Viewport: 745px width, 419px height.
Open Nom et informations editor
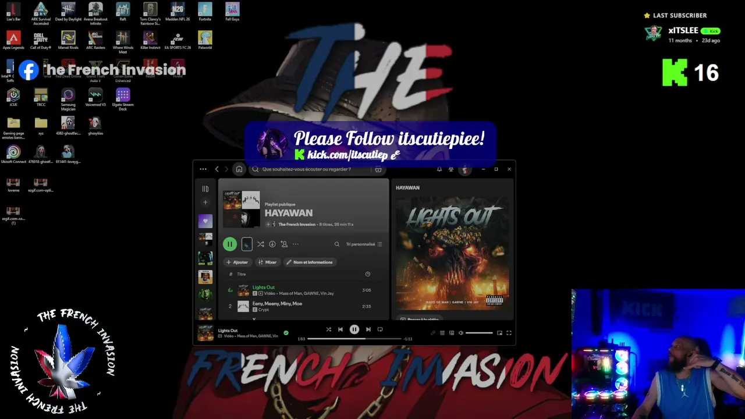click(310, 262)
